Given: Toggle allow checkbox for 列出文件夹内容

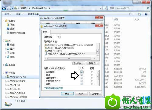Looking at the screenshot, I should coord(82,81).
